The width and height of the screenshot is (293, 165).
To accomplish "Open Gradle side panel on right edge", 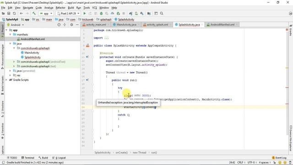I will 291,30.
